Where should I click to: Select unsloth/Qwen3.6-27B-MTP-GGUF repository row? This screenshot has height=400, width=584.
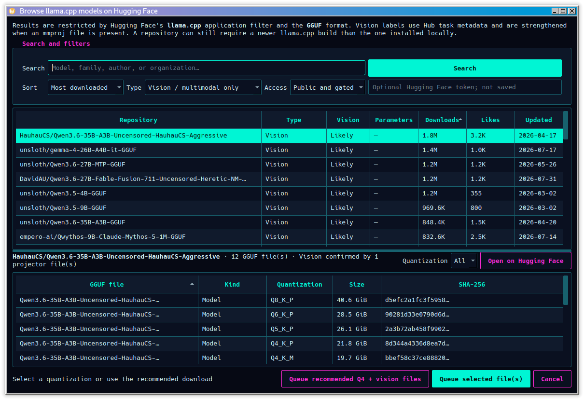(289, 165)
